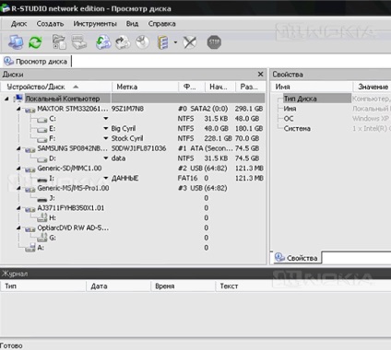
Task: Open the Создать menu
Action: coord(50,24)
